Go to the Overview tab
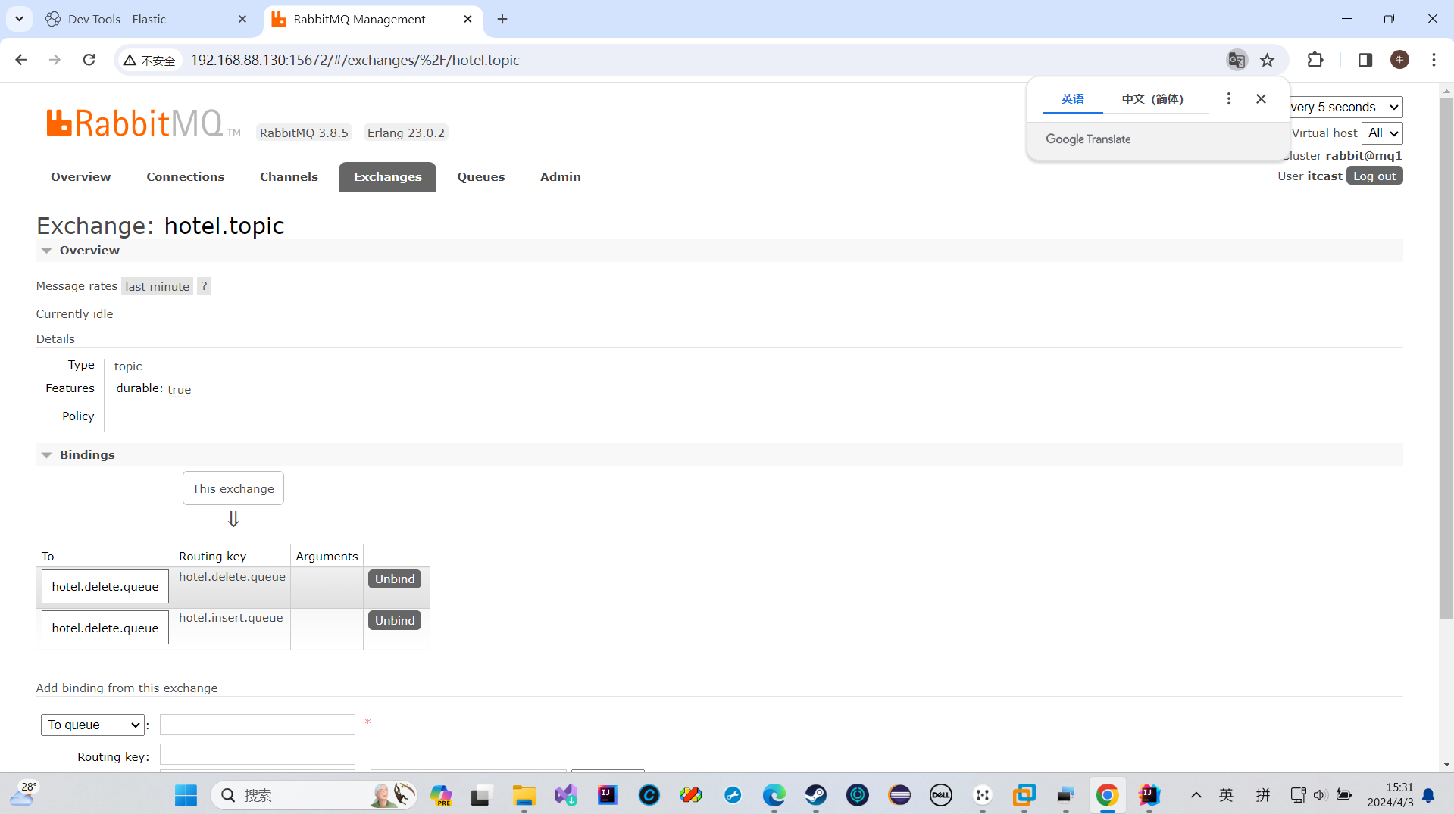Image resolution: width=1454 pixels, height=814 pixels. pyautogui.click(x=80, y=176)
